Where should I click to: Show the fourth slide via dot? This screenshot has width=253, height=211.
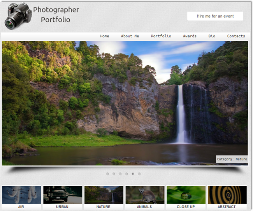pyautogui.click(x=126, y=174)
